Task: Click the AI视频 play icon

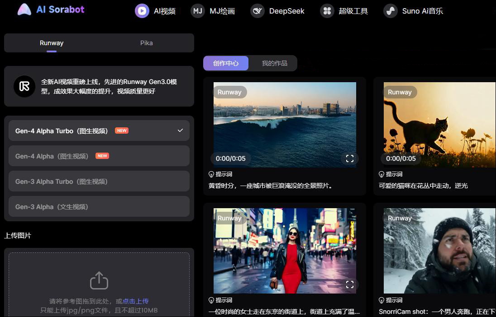Action: click(142, 11)
